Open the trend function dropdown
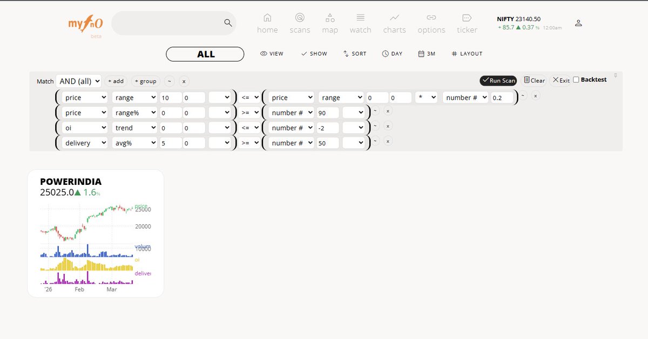This screenshot has width=648, height=339. point(134,128)
